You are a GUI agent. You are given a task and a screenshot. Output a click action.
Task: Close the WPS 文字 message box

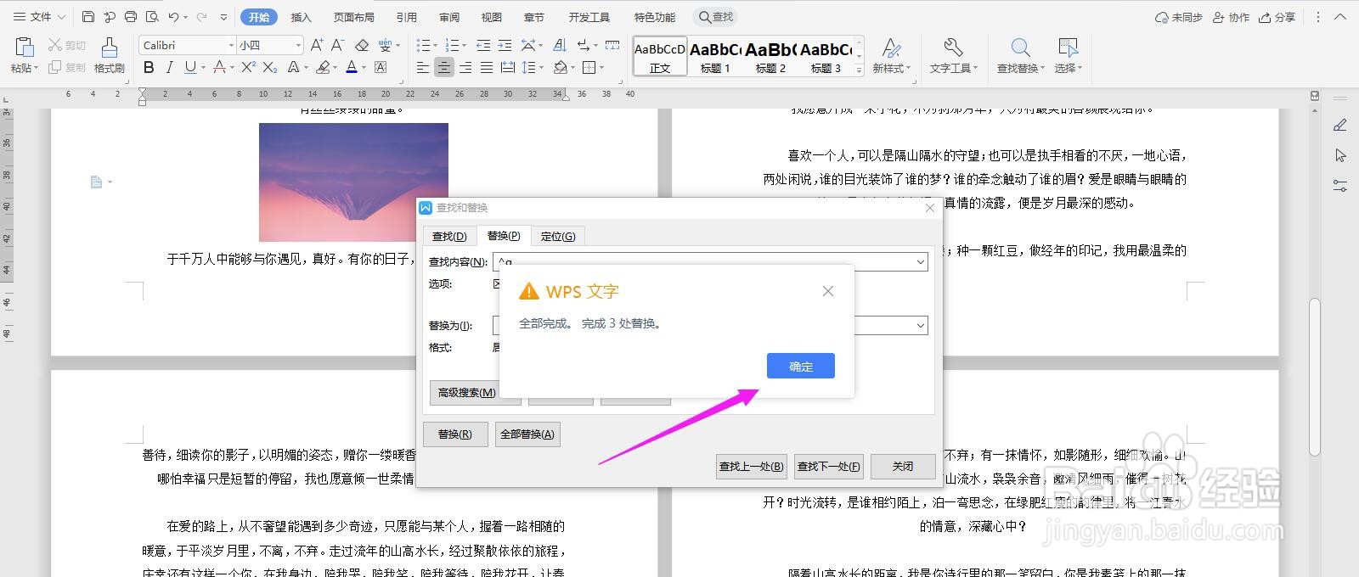point(828,291)
